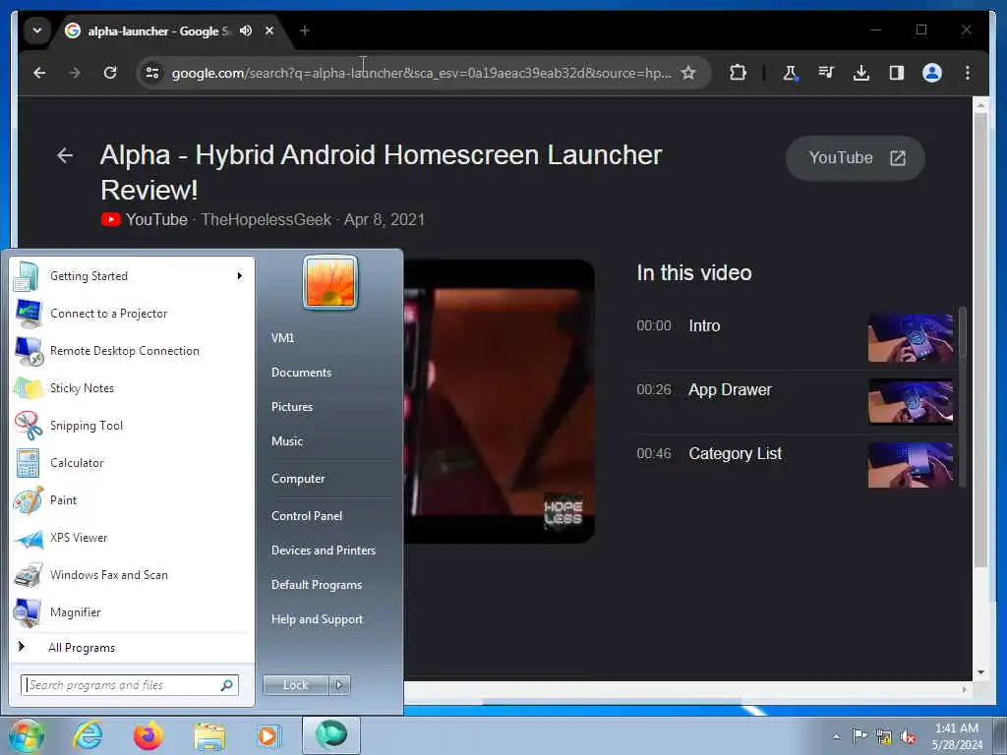The height and width of the screenshot is (755, 1007).
Task: Open XPS Viewer
Action: pyautogui.click(x=132, y=538)
